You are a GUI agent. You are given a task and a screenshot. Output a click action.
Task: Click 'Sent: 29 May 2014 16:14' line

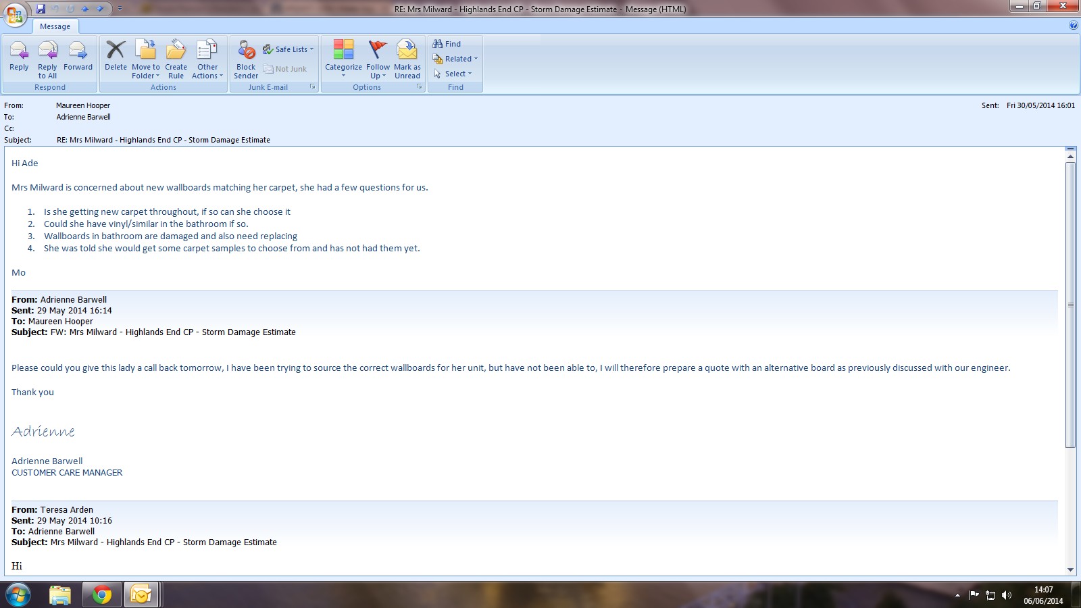point(61,311)
